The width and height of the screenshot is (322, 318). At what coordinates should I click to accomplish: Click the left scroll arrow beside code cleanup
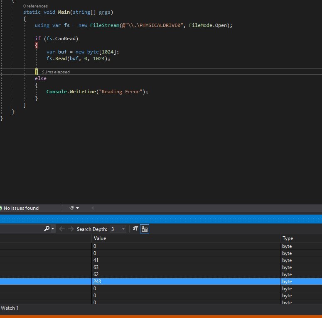tap(92, 208)
